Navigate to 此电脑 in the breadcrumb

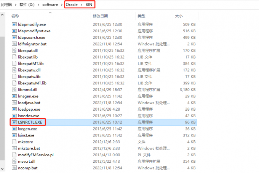pyautogui.click(x=6, y=5)
